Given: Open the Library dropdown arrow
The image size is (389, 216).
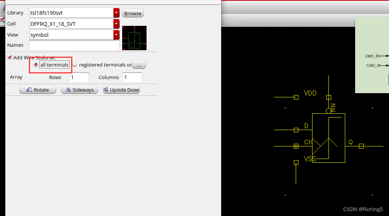Looking at the screenshot, I should pyautogui.click(x=116, y=13).
